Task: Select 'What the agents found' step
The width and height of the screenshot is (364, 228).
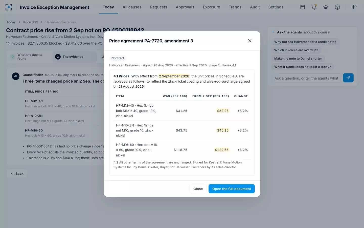Action: point(30,57)
